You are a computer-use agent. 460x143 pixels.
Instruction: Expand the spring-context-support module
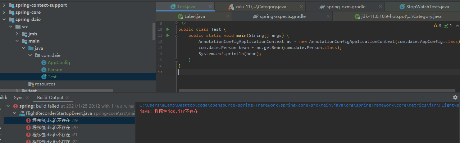(4, 5)
